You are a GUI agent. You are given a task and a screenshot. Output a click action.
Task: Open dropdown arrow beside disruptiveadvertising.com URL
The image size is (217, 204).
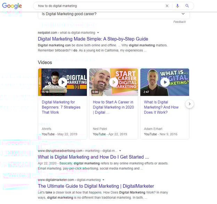point(120,151)
